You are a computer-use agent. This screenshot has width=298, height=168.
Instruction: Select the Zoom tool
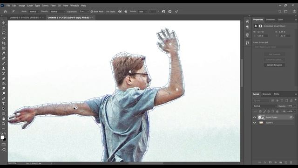(4, 124)
